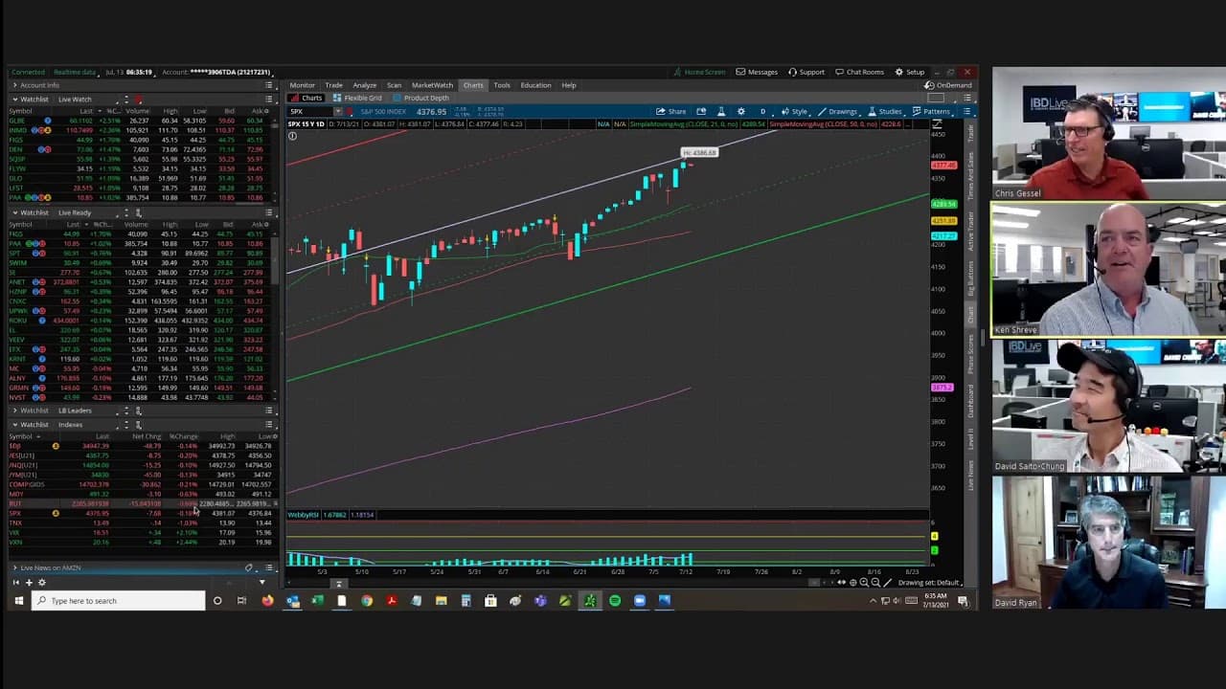Click the Windows search box
This screenshot has height=689, width=1226.
tap(118, 601)
